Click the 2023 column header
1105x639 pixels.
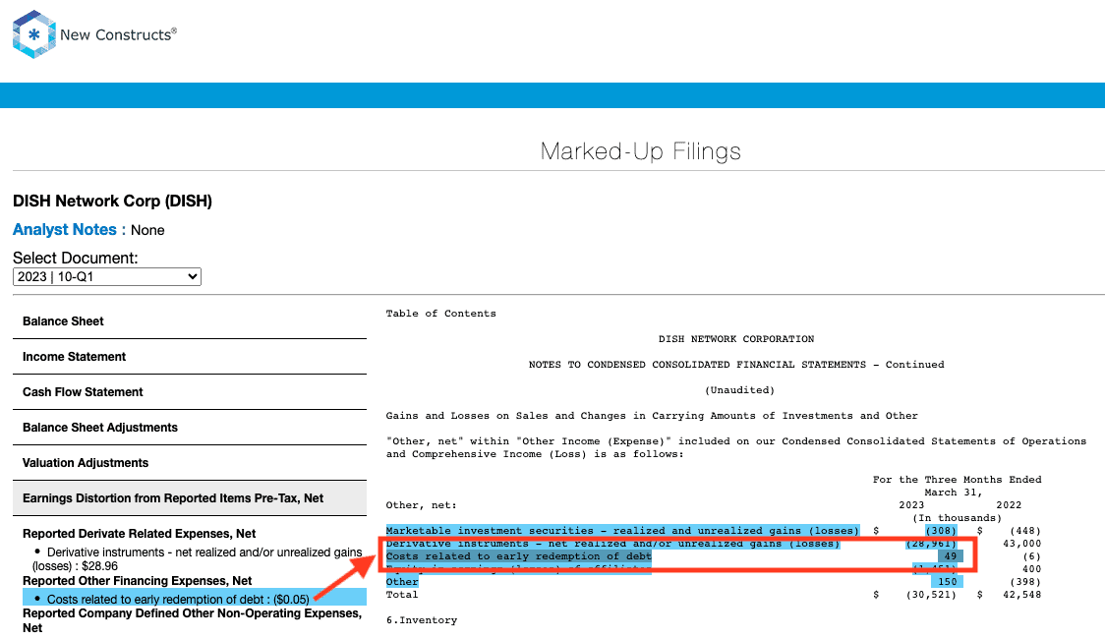tap(911, 505)
